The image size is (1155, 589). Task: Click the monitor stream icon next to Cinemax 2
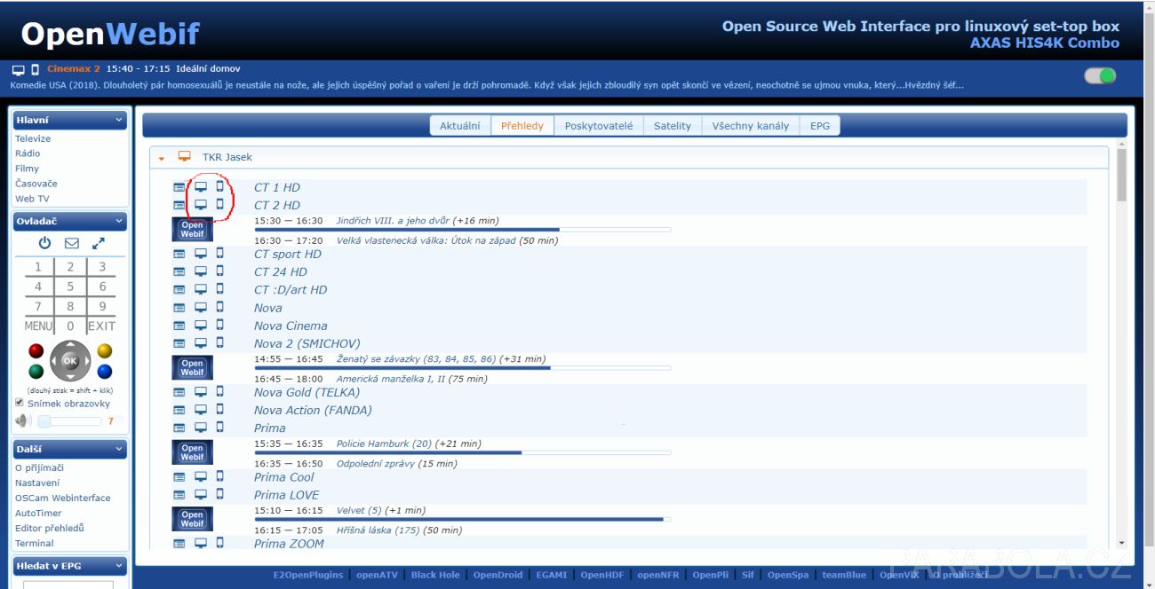[x=19, y=69]
